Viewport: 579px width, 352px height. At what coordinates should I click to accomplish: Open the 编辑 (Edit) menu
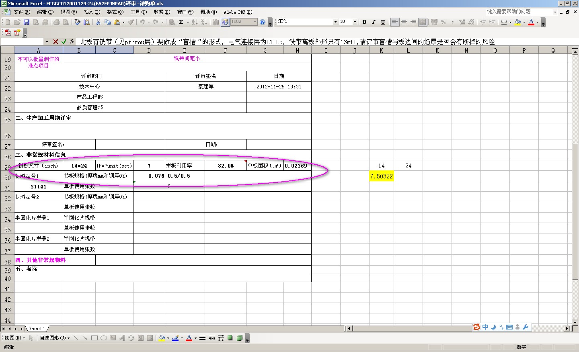[45, 12]
